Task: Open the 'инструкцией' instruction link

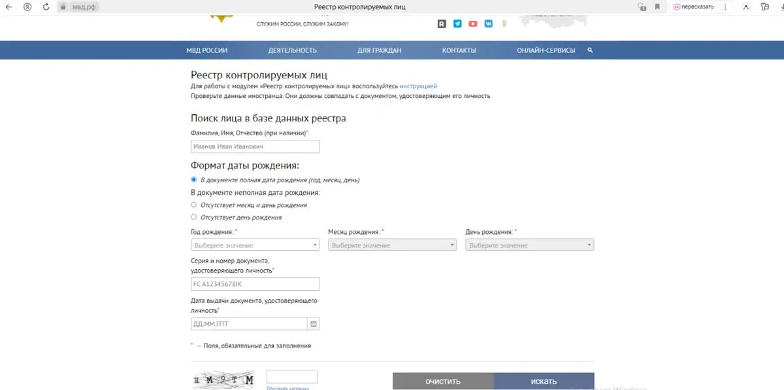Action: coord(419,86)
